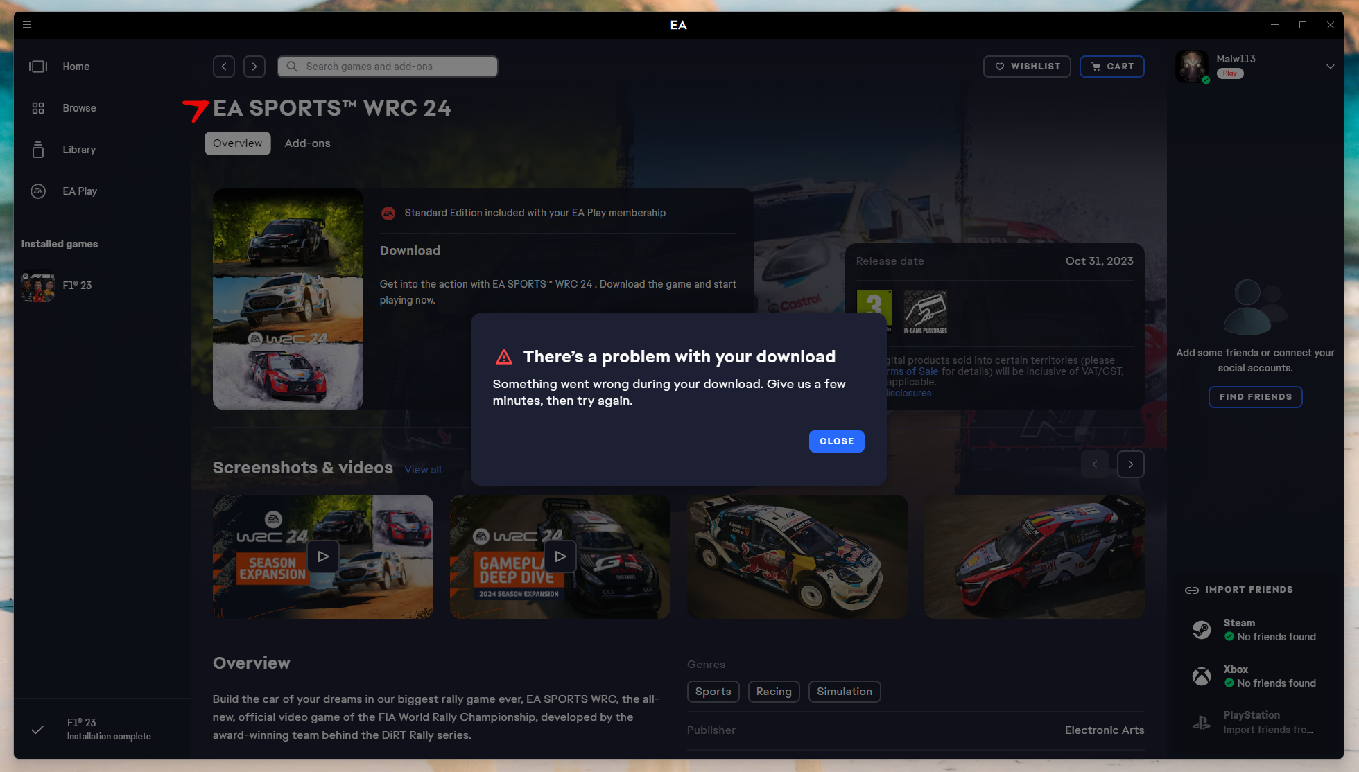This screenshot has height=772, width=1359.
Task: Expand the account dropdown chevron
Action: [1330, 67]
